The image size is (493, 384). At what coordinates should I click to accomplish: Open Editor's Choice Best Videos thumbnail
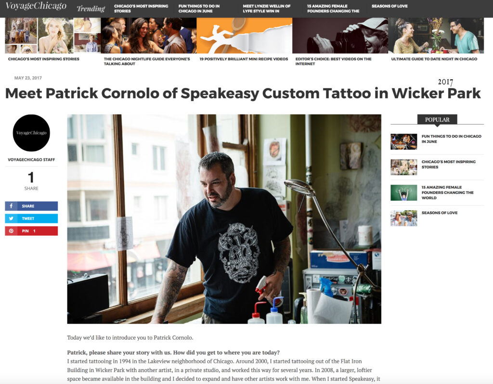[x=340, y=36]
